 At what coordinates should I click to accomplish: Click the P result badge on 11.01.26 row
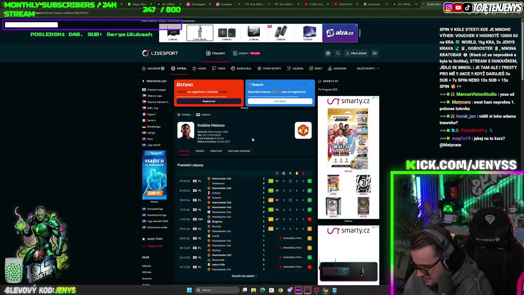click(309, 219)
